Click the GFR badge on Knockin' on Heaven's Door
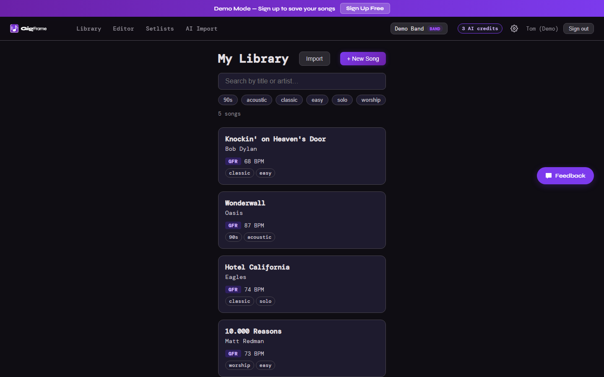The width and height of the screenshot is (604, 377). click(233, 161)
